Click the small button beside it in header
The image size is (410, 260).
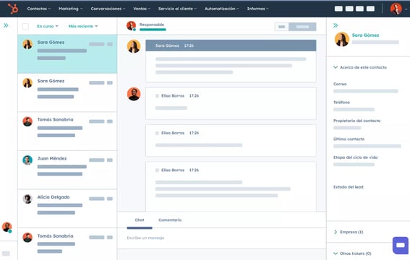[x=281, y=27]
